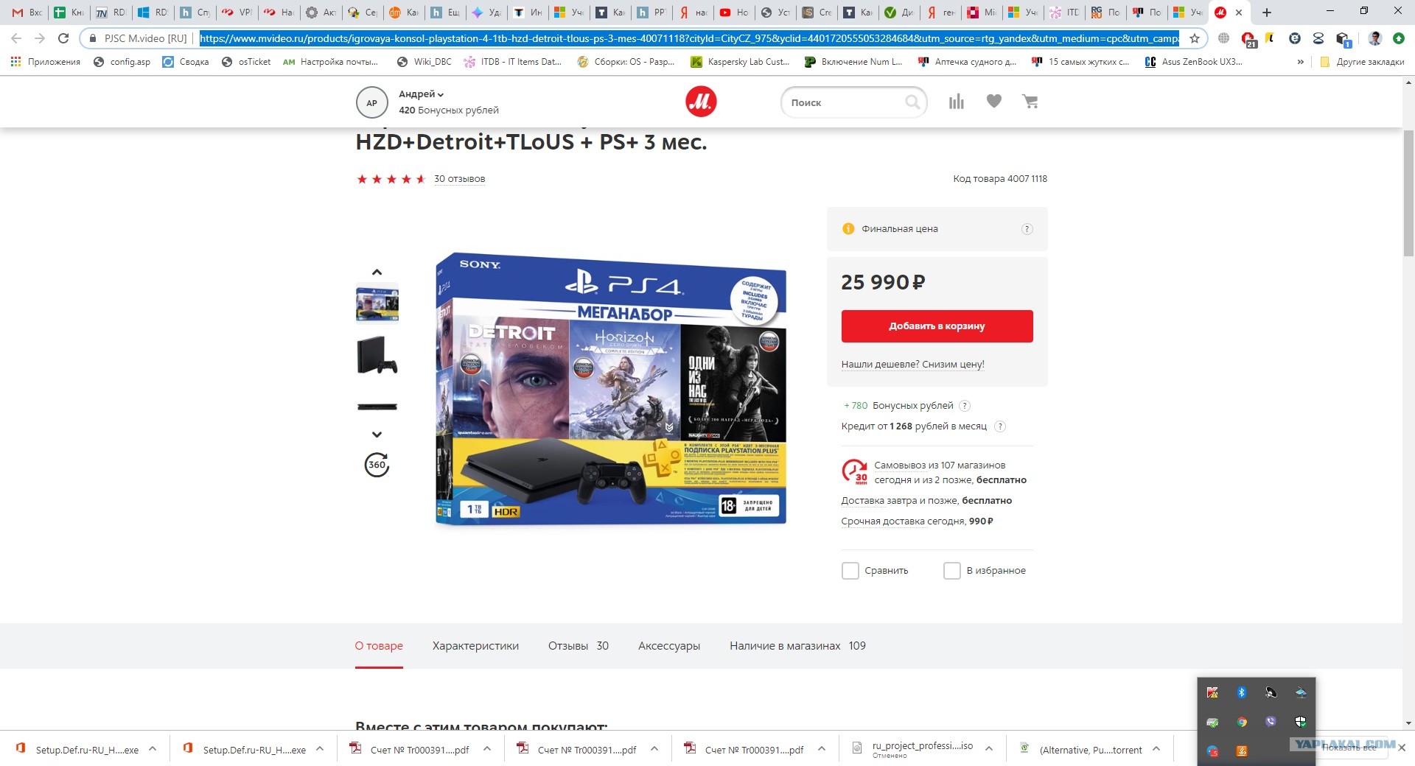Expand options for the .torrent download
Screen dimensions: 1415x766
click(1156, 749)
